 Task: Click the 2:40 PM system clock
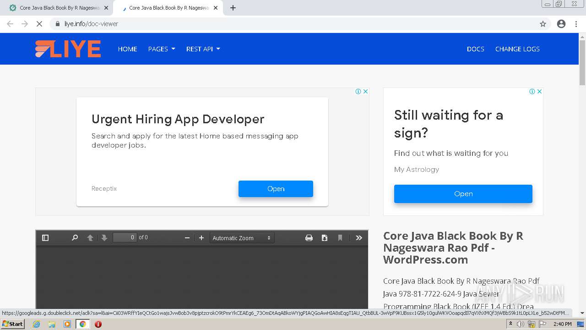[x=562, y=324]
